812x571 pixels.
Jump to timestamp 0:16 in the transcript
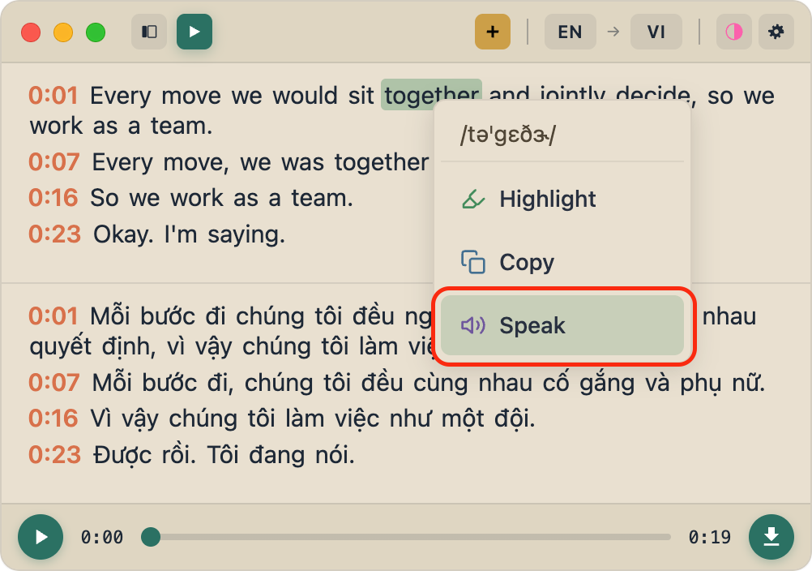click(x=52, y=197)
